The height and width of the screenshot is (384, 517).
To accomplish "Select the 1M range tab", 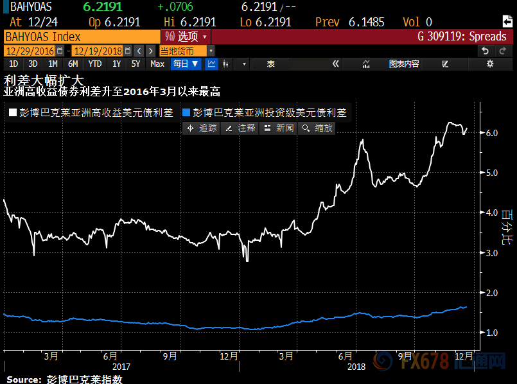I will pyautogui.click(x=53, y=64).
